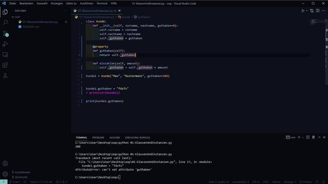328x184 pixels.
Task: Split the editor to the right
Action: pyautogui.click(x=318, y=11)
